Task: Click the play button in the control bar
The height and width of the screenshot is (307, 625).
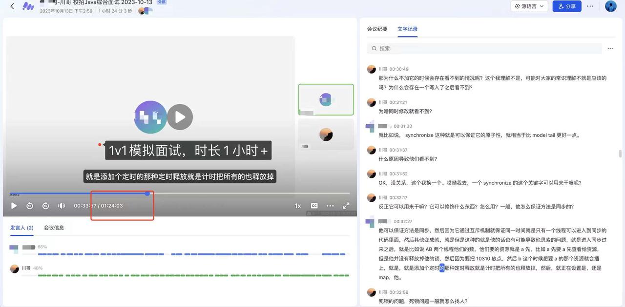Action: pos(14,206)
